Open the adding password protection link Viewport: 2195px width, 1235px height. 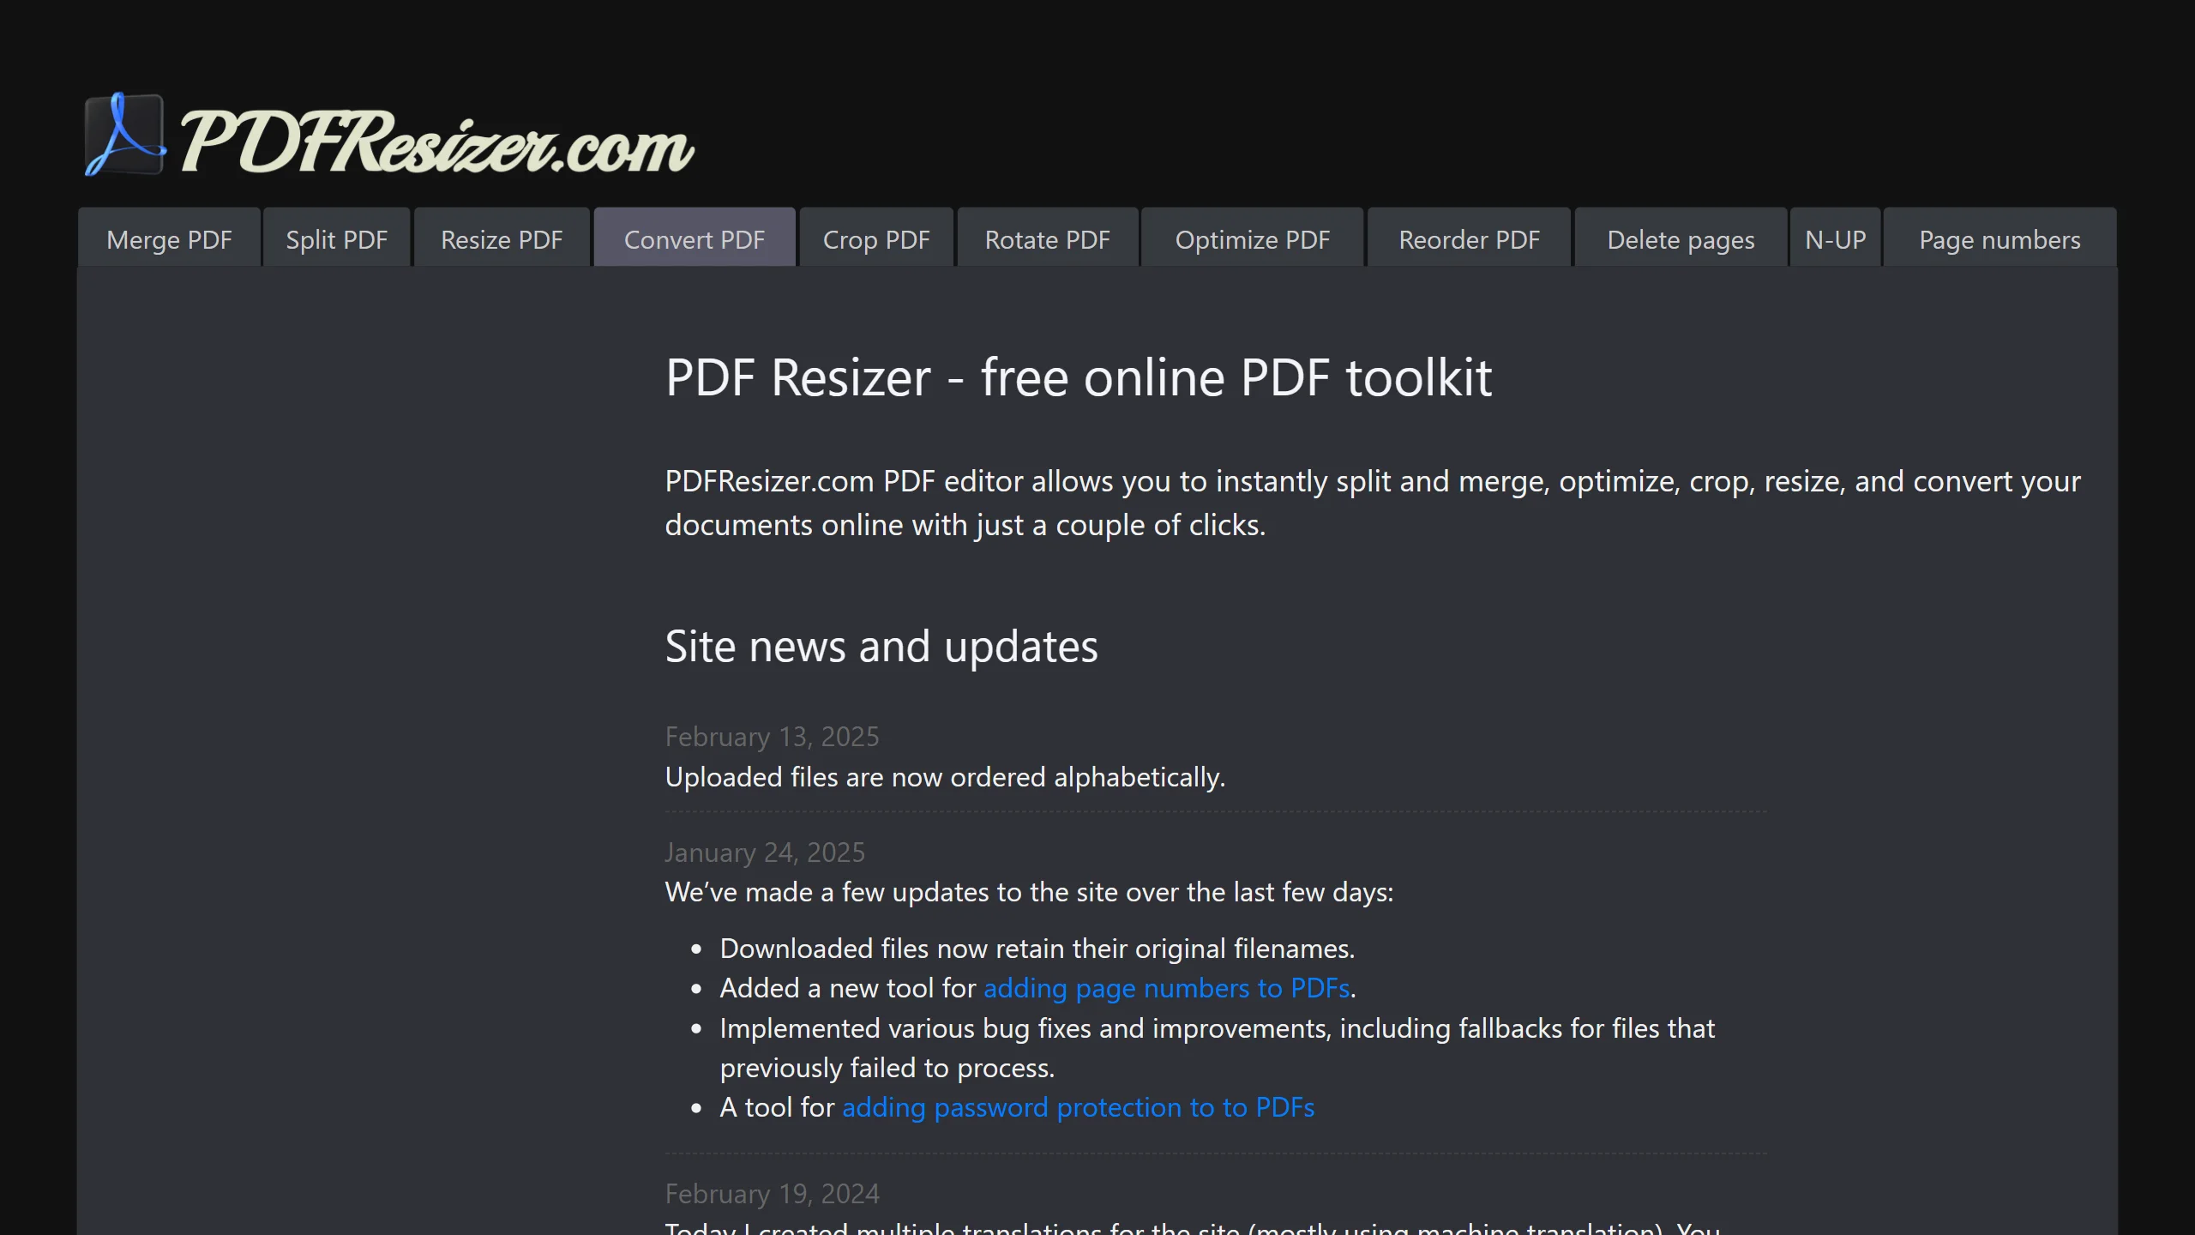pos(1078,1107)
